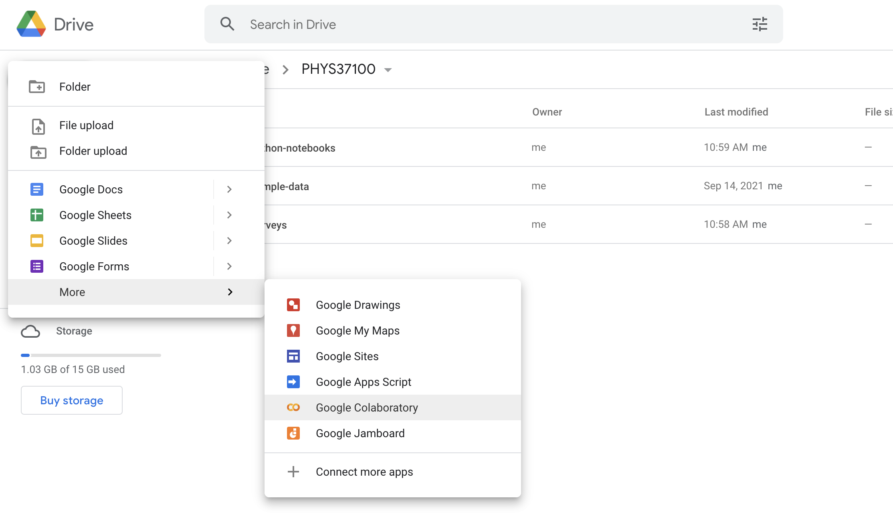The image size is (893, 527).
Task: Click PHYS37100 in the breadcrumb
Action: point(338,69)
